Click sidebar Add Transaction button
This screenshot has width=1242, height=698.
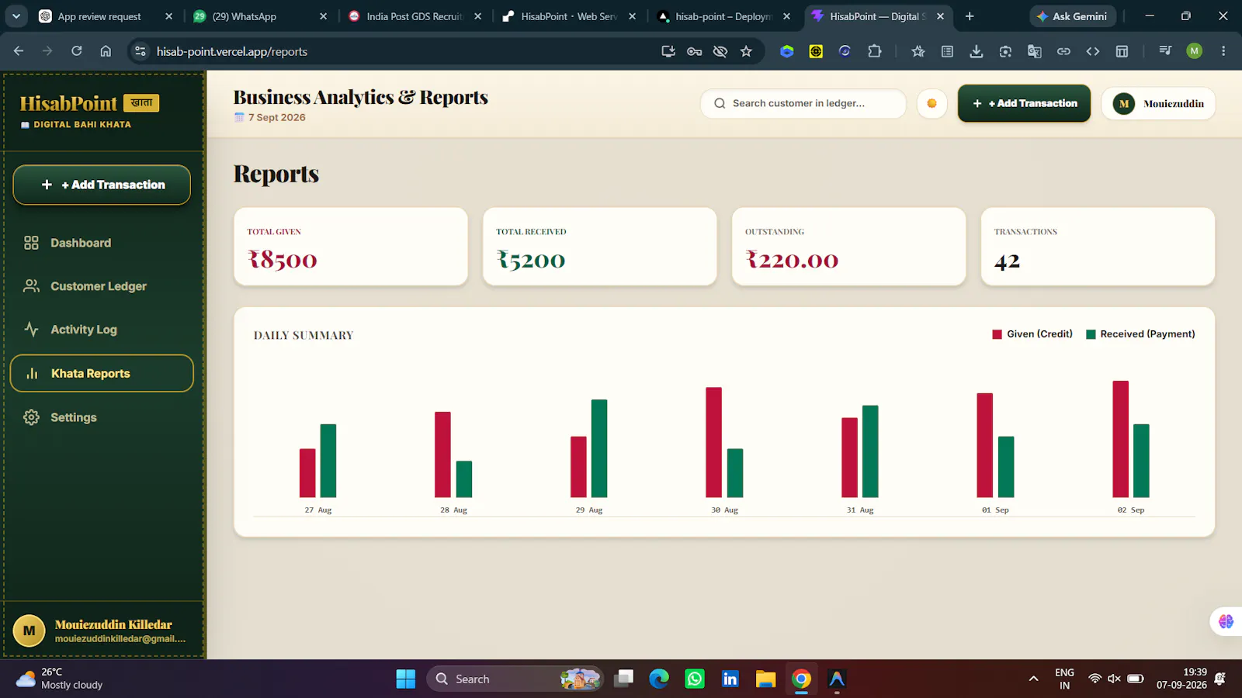[102, 185]
